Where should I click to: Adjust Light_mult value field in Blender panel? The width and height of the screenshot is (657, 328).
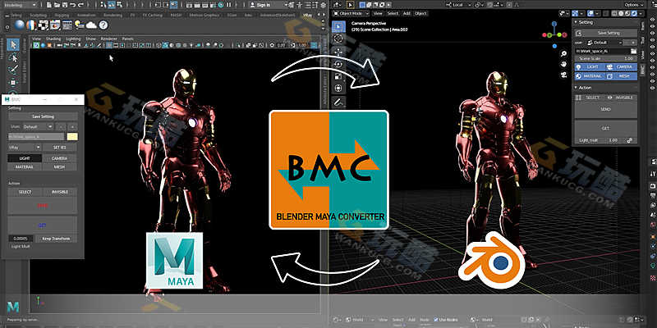(599, 140)
